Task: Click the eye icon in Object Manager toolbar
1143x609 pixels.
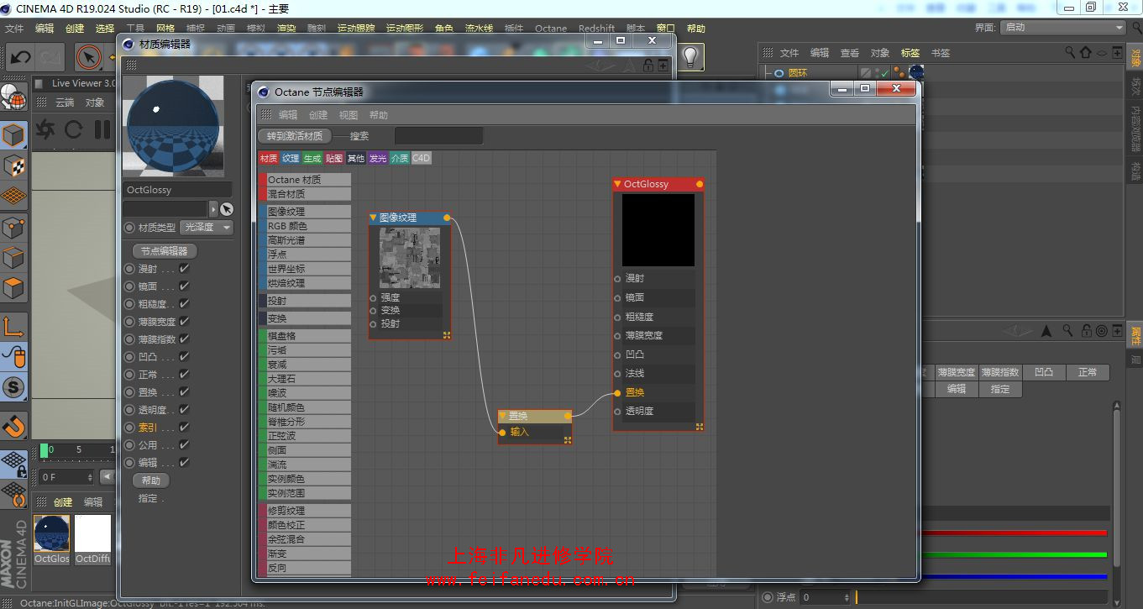Action: pos(1102,52)
